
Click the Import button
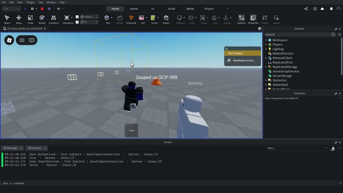click(166, 19)
